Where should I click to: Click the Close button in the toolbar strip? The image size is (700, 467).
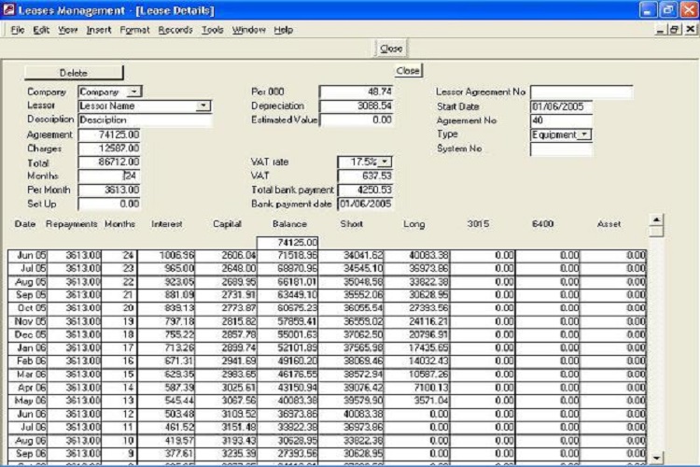[x=391, y=49]
